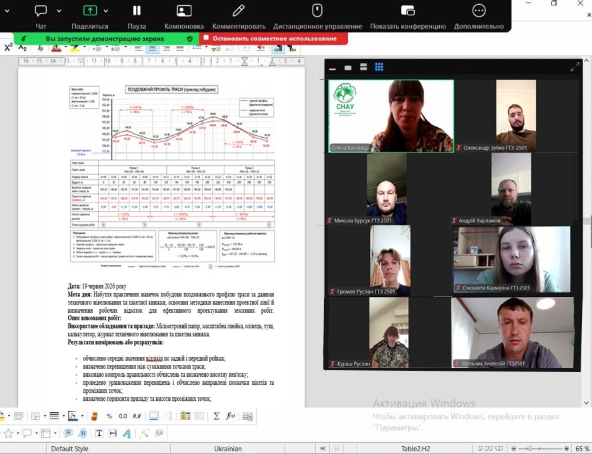Open the Share options dropdown arrow

(106, 11)
